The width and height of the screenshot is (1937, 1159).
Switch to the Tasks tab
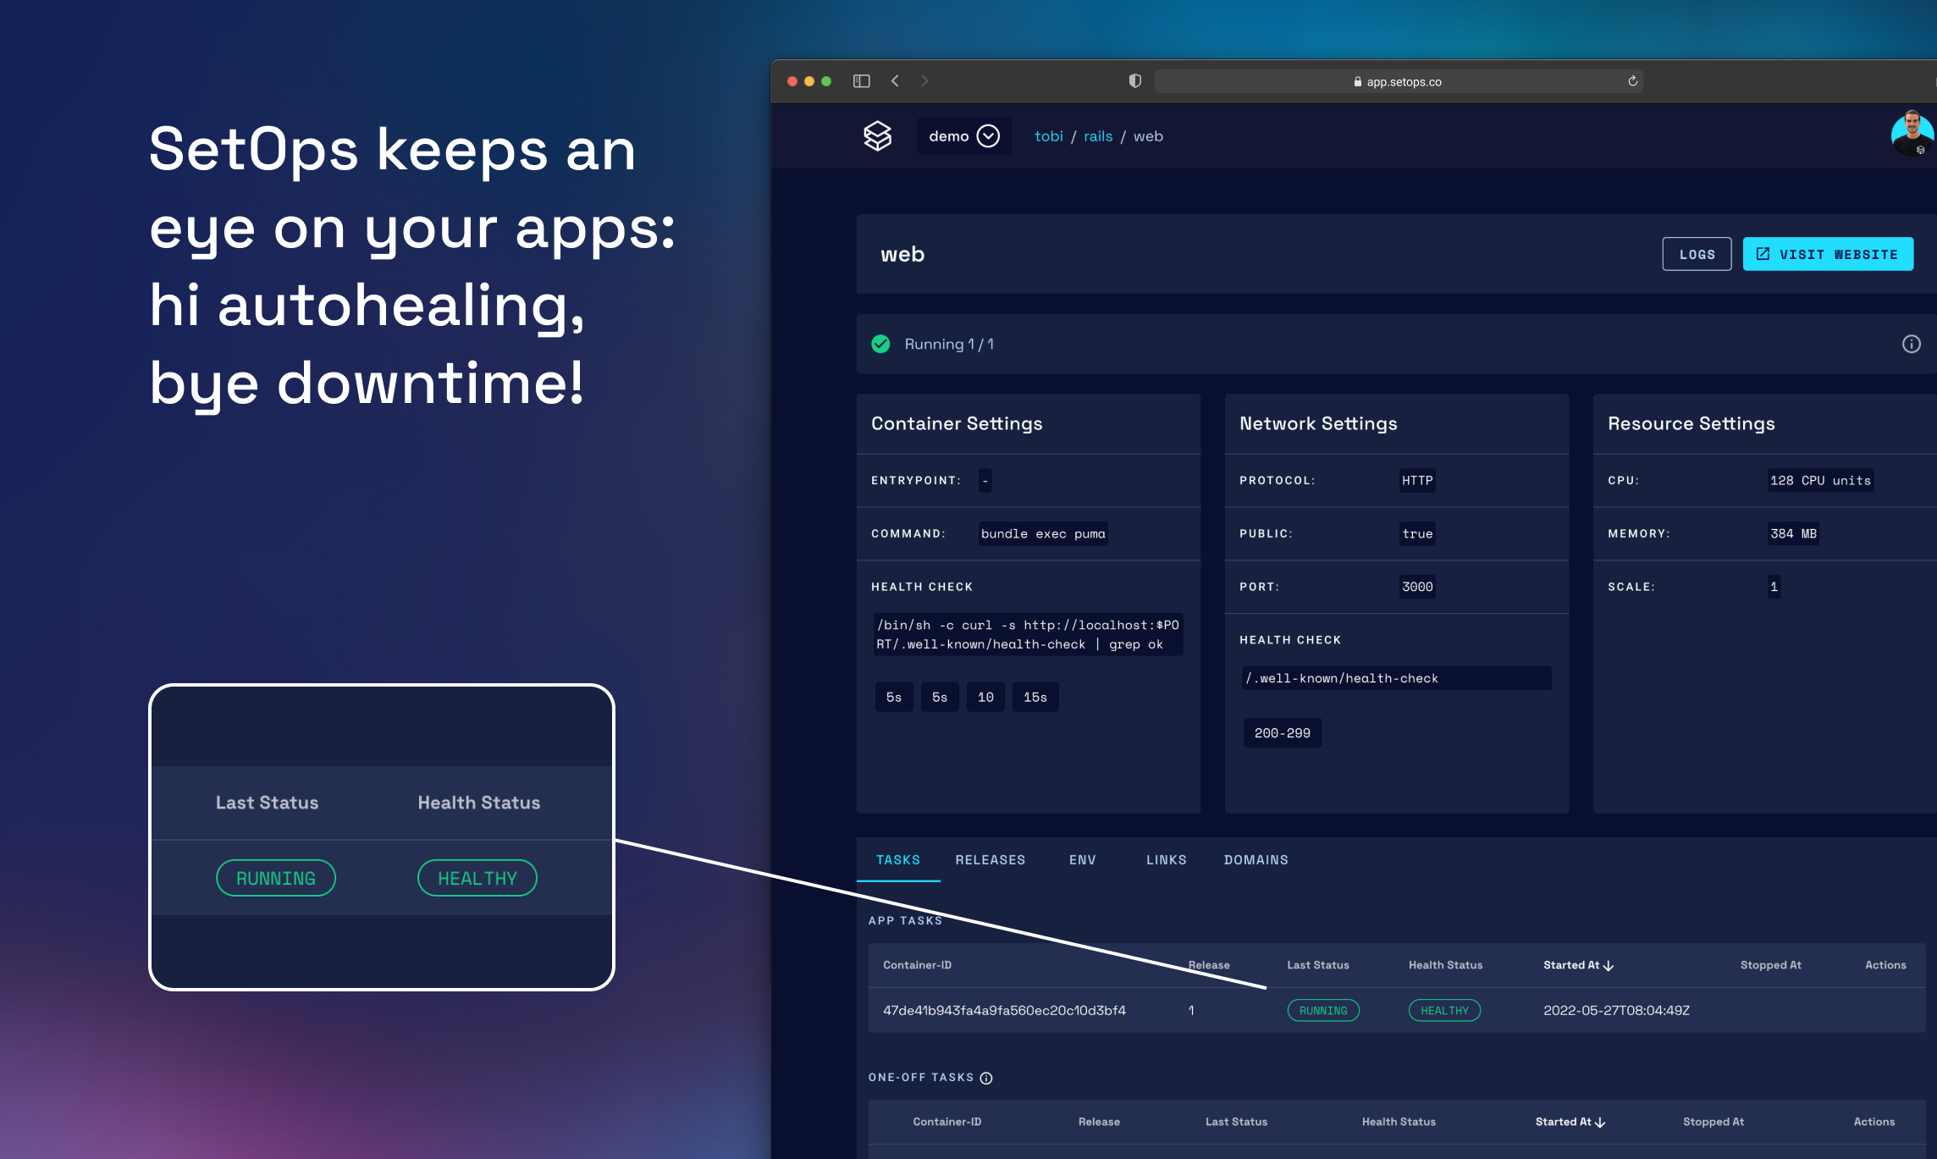tap(898, 859)
